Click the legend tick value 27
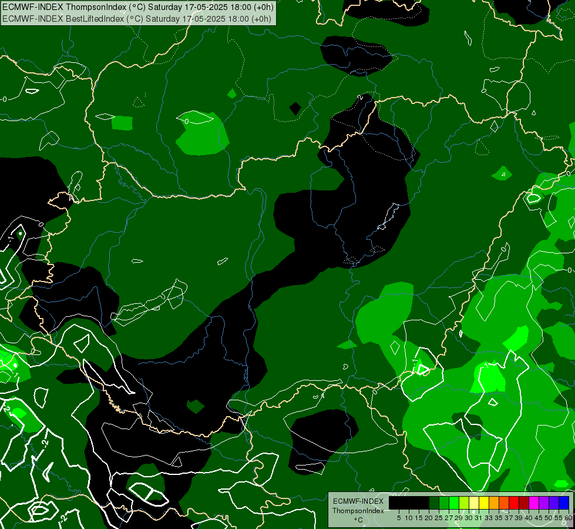This screenshot has height=529, width=575. 449,518
